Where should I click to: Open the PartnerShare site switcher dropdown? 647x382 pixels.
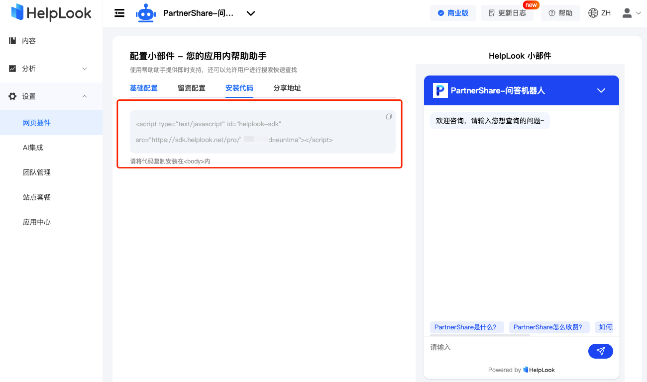250,13
